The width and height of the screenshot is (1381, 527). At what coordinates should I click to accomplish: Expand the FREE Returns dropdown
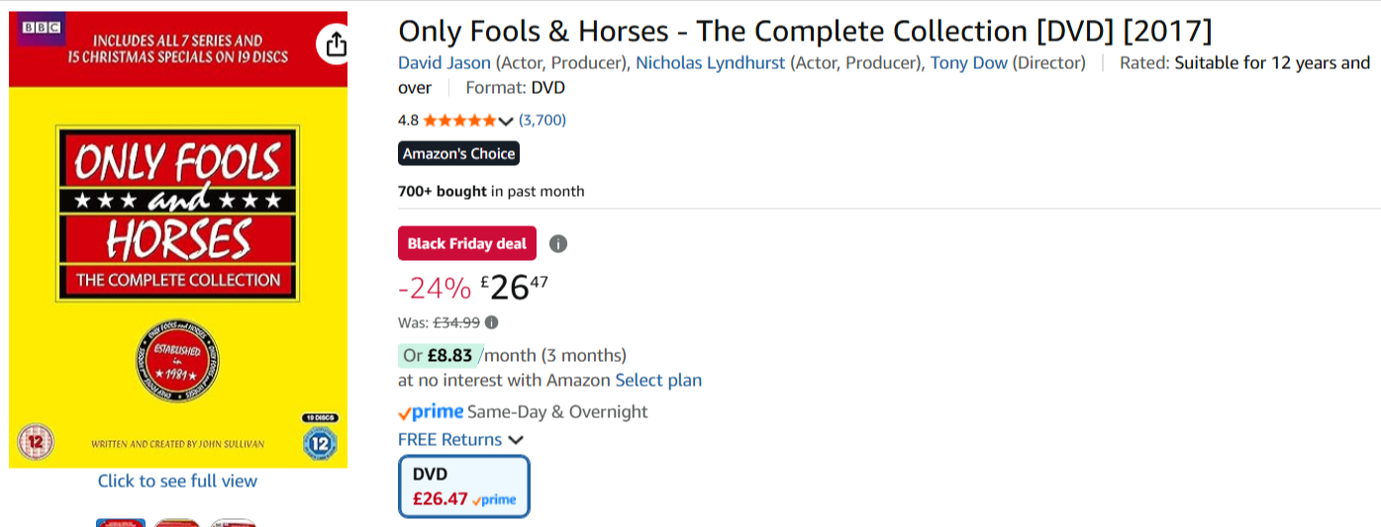tap(515, 440)
